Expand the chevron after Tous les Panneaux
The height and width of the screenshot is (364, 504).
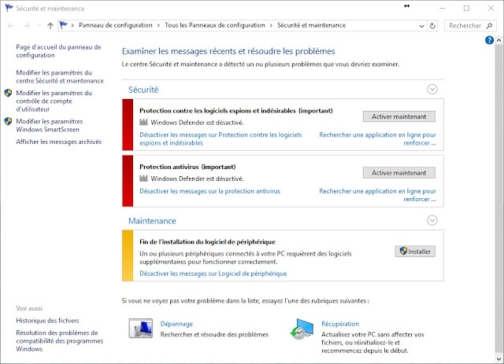(271, 26)
